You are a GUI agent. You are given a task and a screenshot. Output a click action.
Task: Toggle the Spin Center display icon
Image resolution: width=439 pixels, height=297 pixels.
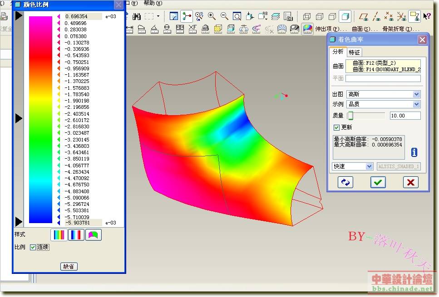(187, 16)
